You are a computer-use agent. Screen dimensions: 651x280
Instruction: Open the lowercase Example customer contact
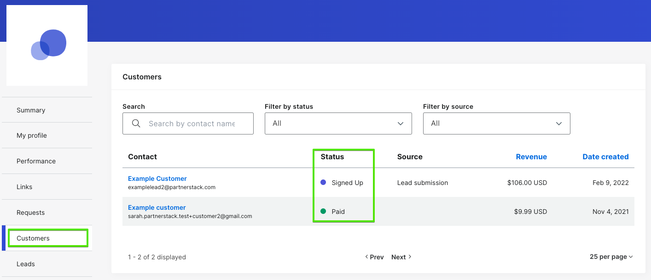click(157, 207)
